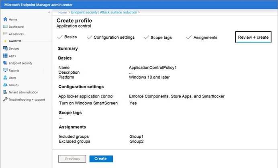278x168 pixels.
Task: Click the Description label
Action: click(69, 73)
